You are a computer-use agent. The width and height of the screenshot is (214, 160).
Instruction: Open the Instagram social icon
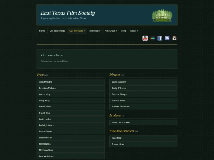point(174,38)
